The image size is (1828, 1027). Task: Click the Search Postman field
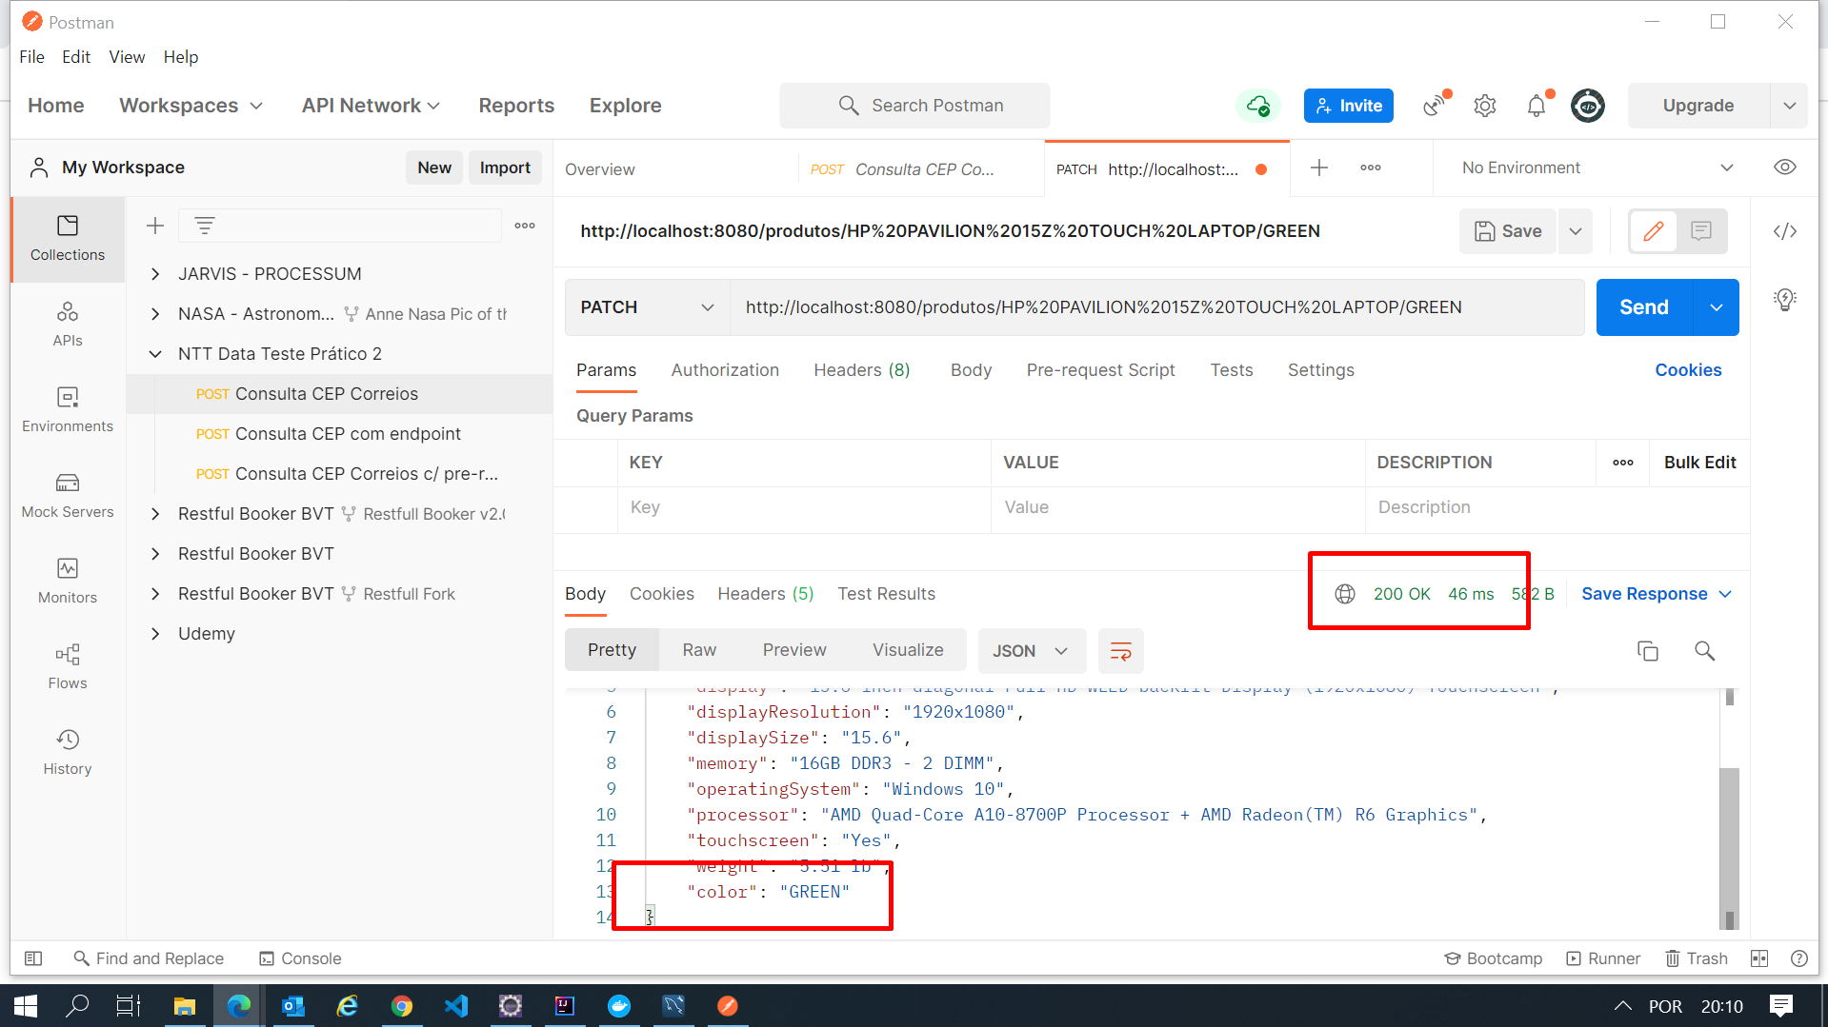(x=914, y=106)
